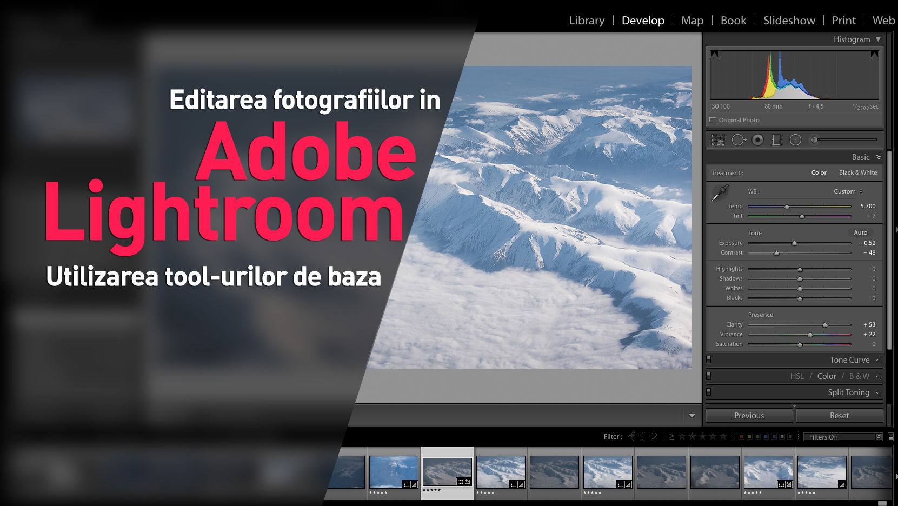Click the Temp value 5.700 field
898x506 pixels.
868,206
